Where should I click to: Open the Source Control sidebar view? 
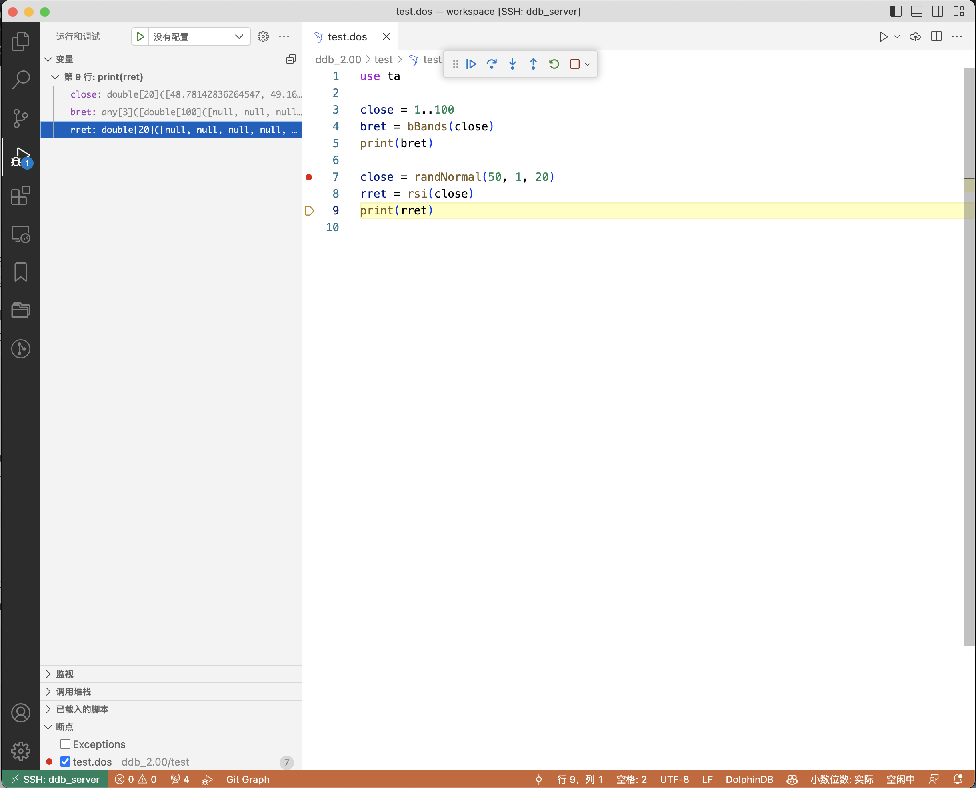pos(20,118)
